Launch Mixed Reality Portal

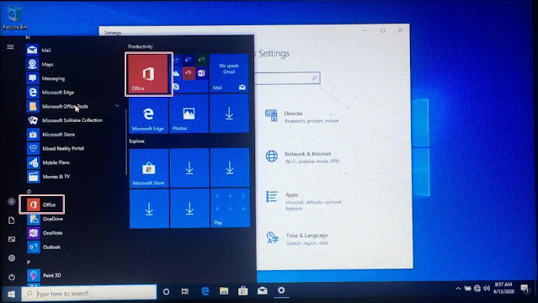point(56,149)
